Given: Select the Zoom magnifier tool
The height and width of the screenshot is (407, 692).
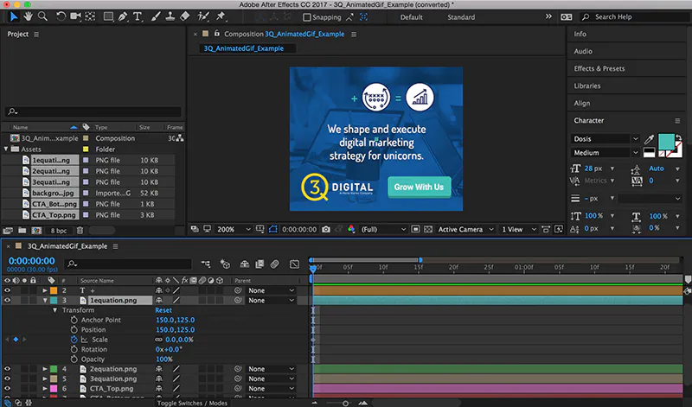Looking at the screenshot, I should click(x=42, y=16).
